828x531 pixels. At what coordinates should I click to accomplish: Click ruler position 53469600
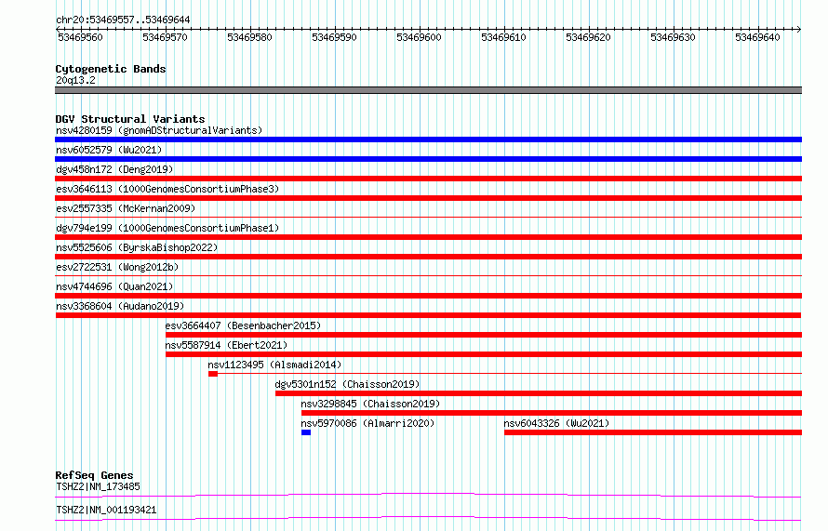(419, 37)
